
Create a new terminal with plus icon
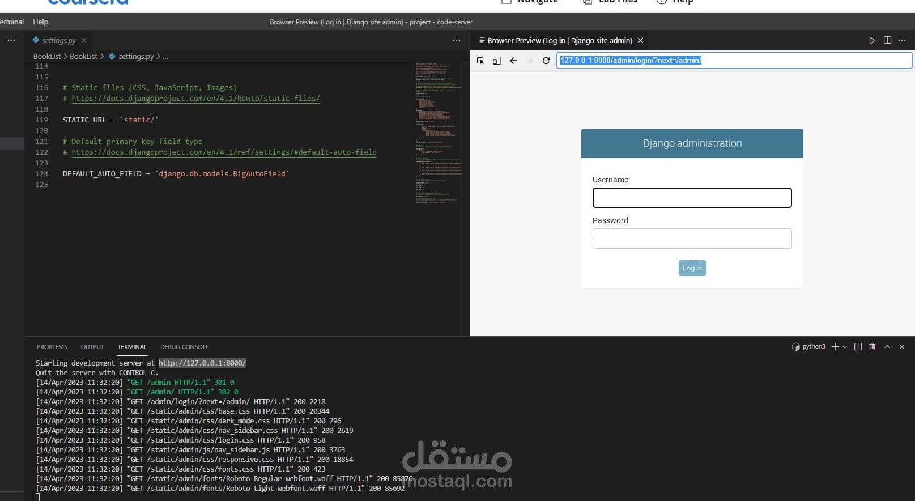point(835,346)
